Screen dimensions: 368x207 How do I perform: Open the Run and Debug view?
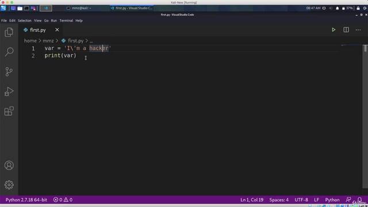click(9, 91)
